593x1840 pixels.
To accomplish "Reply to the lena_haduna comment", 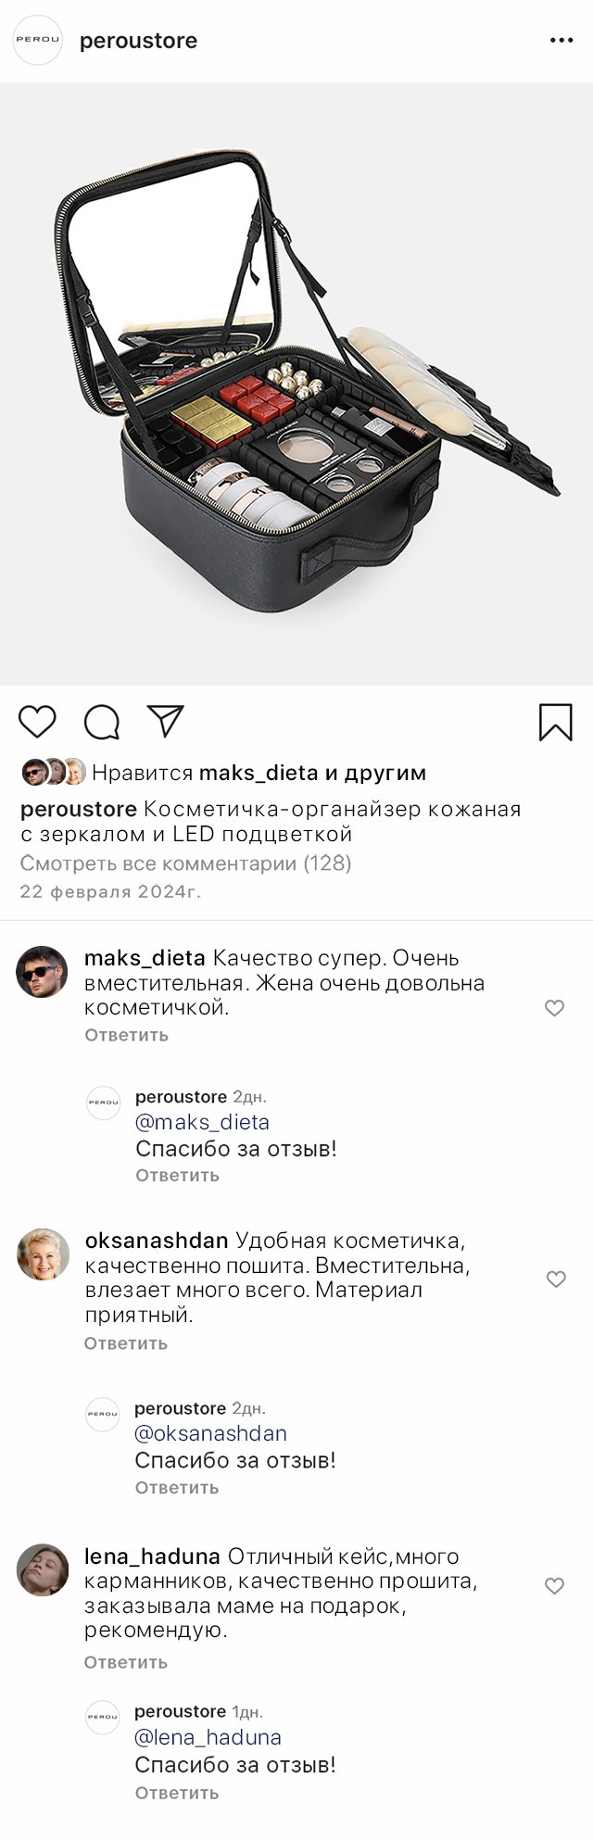I will pyautogui.click(x=125, y=1662).
